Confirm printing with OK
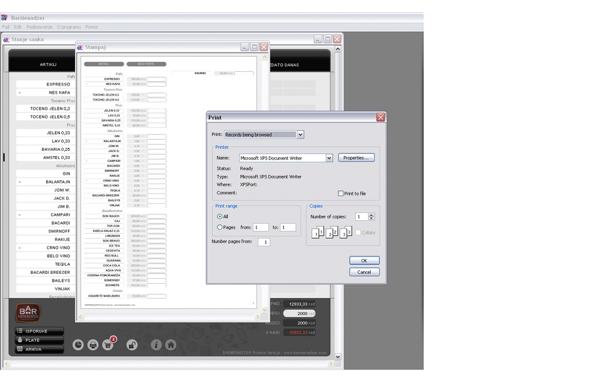 point(364,261)
